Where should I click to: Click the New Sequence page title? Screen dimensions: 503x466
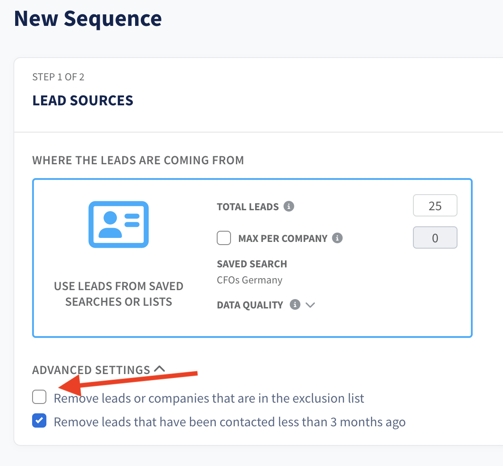click(88, 19)
